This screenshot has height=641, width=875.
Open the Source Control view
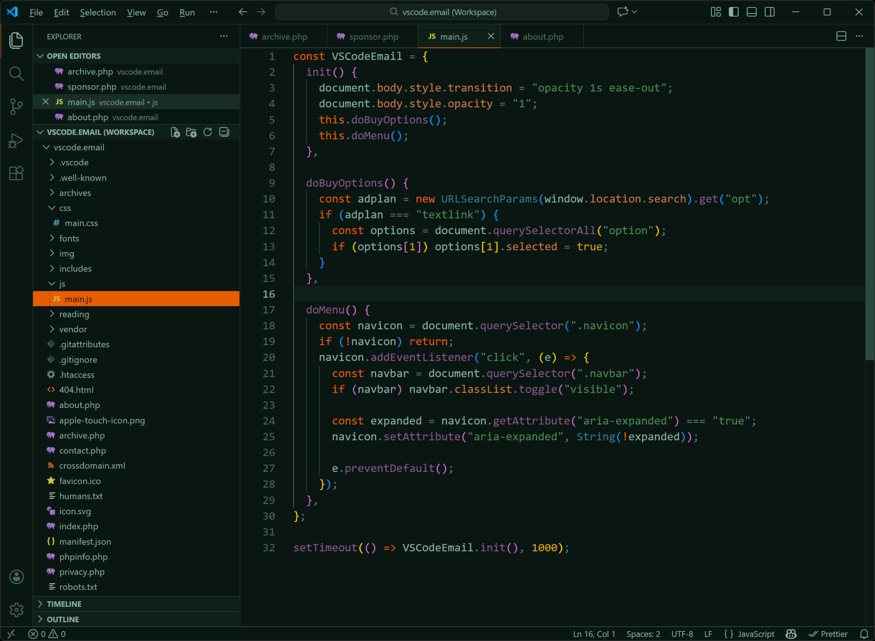tap(16, 107)
